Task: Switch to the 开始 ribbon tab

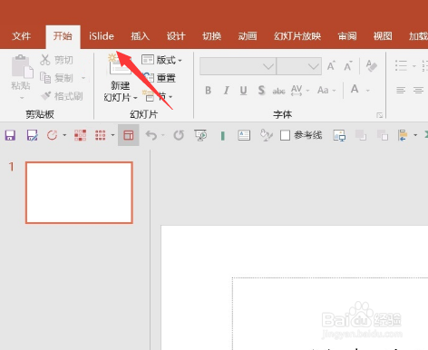Action: coord(63,36)
